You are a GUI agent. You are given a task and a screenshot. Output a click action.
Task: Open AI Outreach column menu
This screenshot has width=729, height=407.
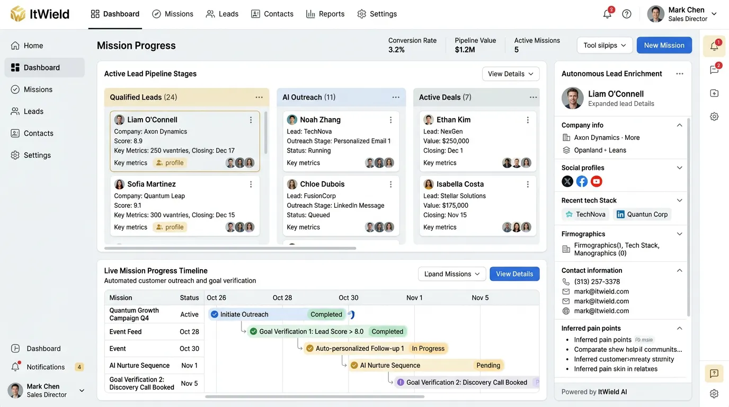click(396, 97)
